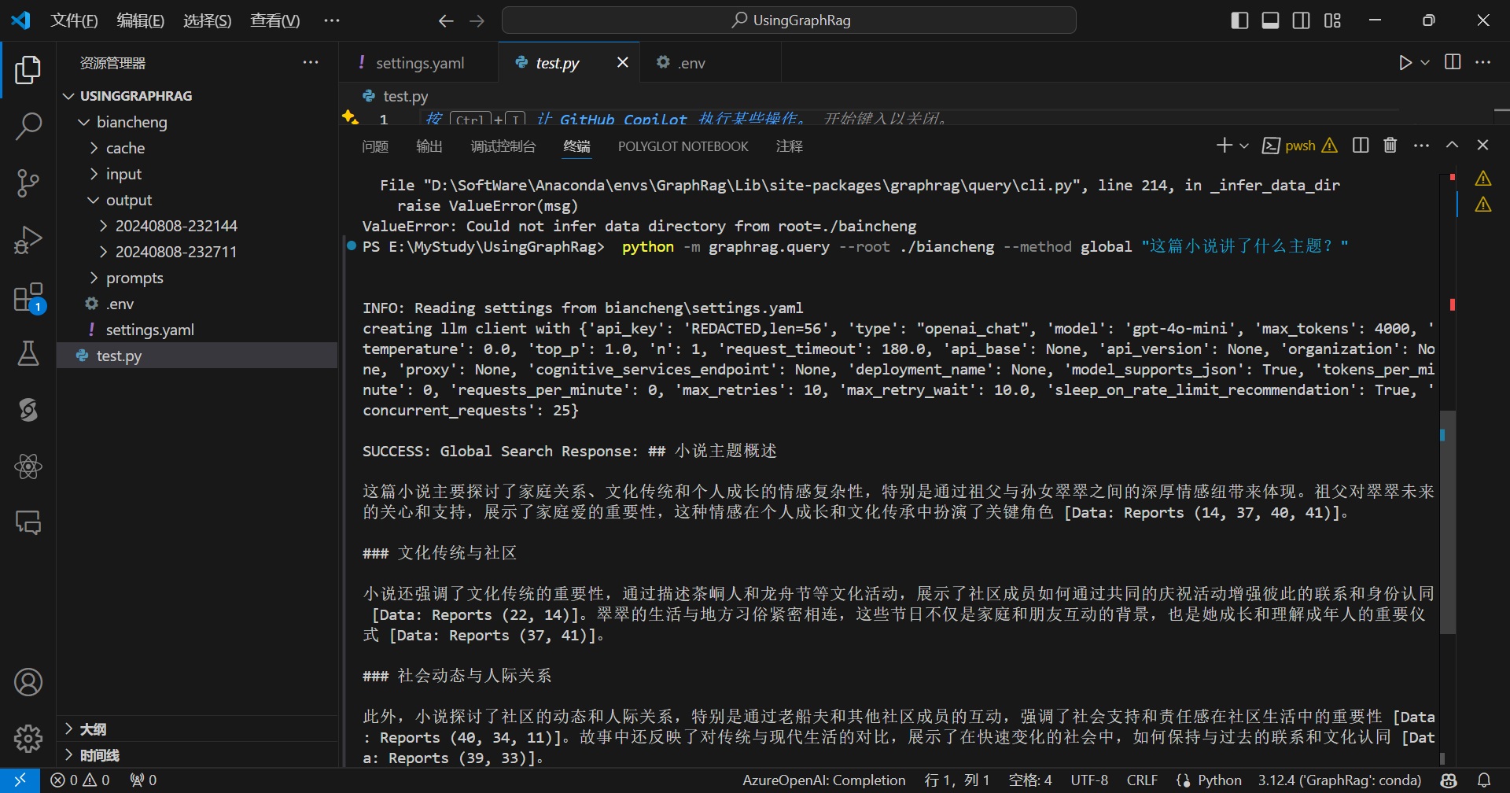The image size is (1510, 793).
Task: Open the settings.yaml file in explorer
Action: coord(197,330)
